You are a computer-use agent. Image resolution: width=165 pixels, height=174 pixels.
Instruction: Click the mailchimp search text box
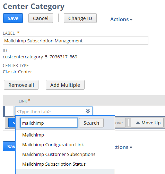click(x=49, y=123)
